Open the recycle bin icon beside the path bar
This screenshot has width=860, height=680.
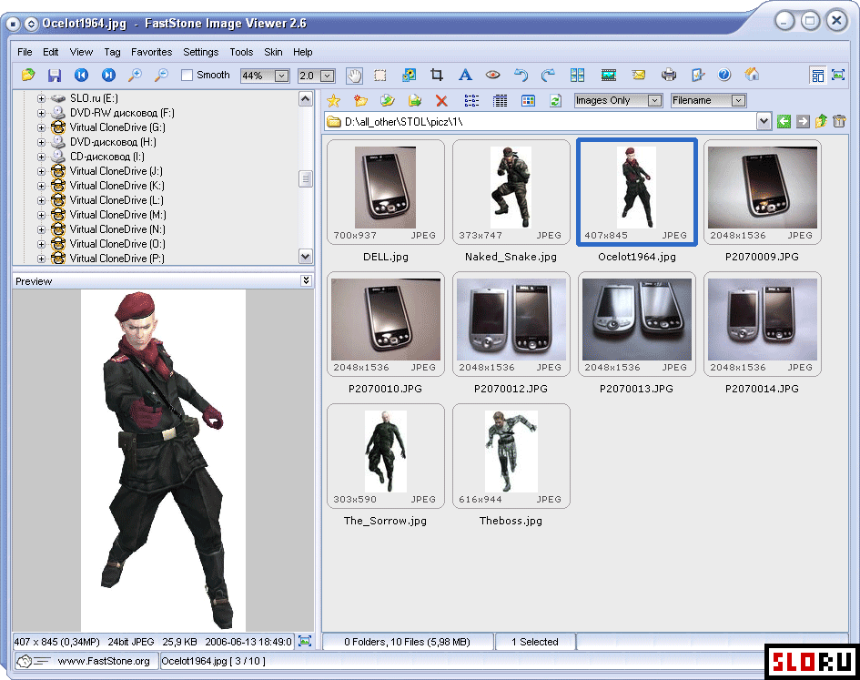[x=839, y=122]
